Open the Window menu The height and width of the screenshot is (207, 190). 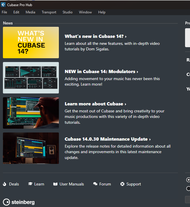85,12
